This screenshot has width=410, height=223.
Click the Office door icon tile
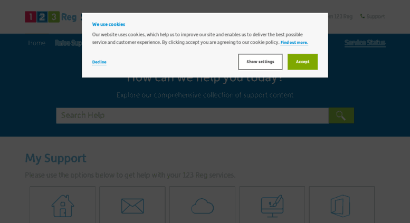click(x=342, y=205)
